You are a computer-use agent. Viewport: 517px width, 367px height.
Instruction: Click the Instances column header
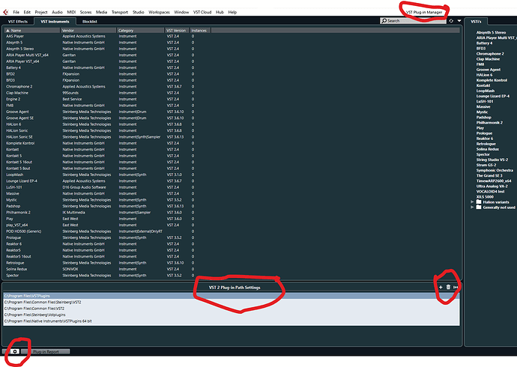pyautogui.click(x=200, y=30)
